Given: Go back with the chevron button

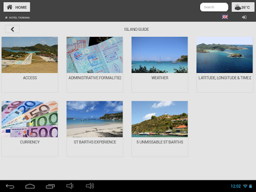Looking at the screenshot, I should (x=12, y=29).
